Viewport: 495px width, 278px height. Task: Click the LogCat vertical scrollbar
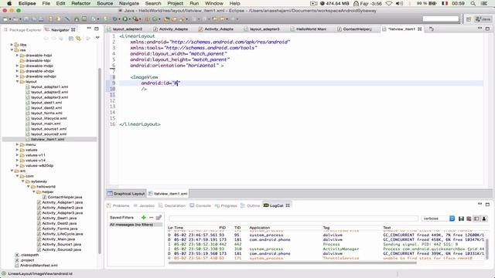coord(487,249)
